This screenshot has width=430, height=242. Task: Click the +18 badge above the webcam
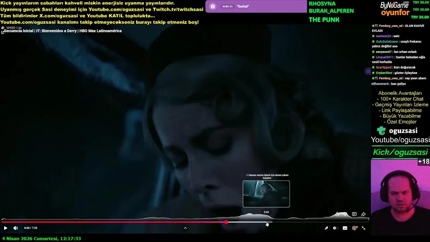(424, 162)
